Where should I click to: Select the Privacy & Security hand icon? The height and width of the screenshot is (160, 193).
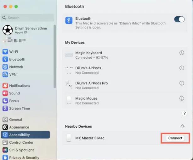5,157
